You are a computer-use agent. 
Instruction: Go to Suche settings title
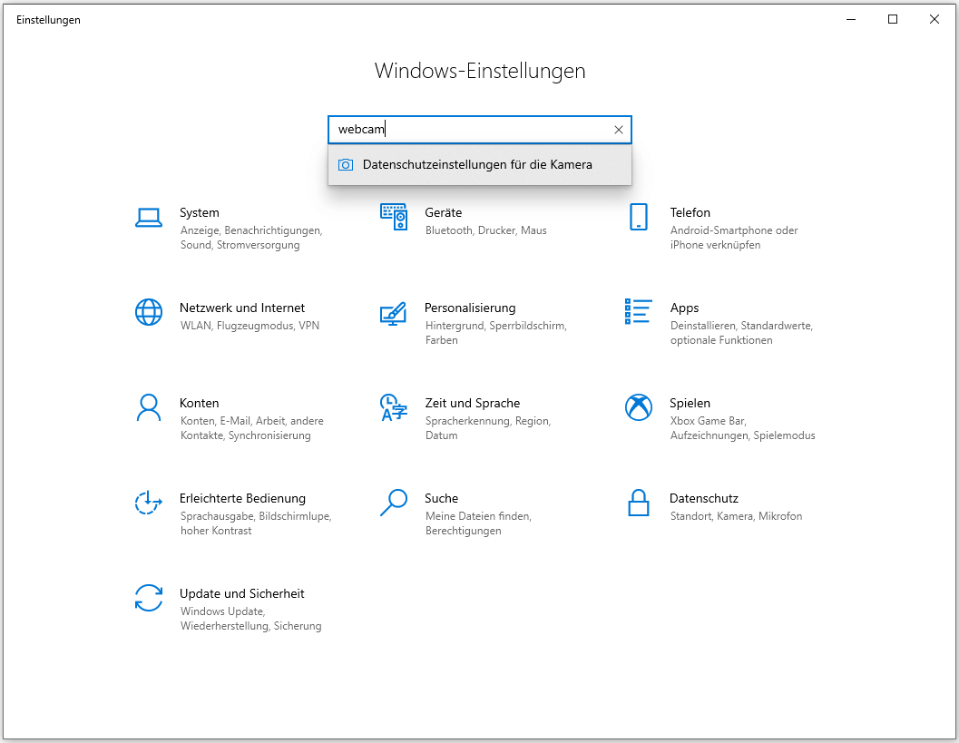point(442,499)
